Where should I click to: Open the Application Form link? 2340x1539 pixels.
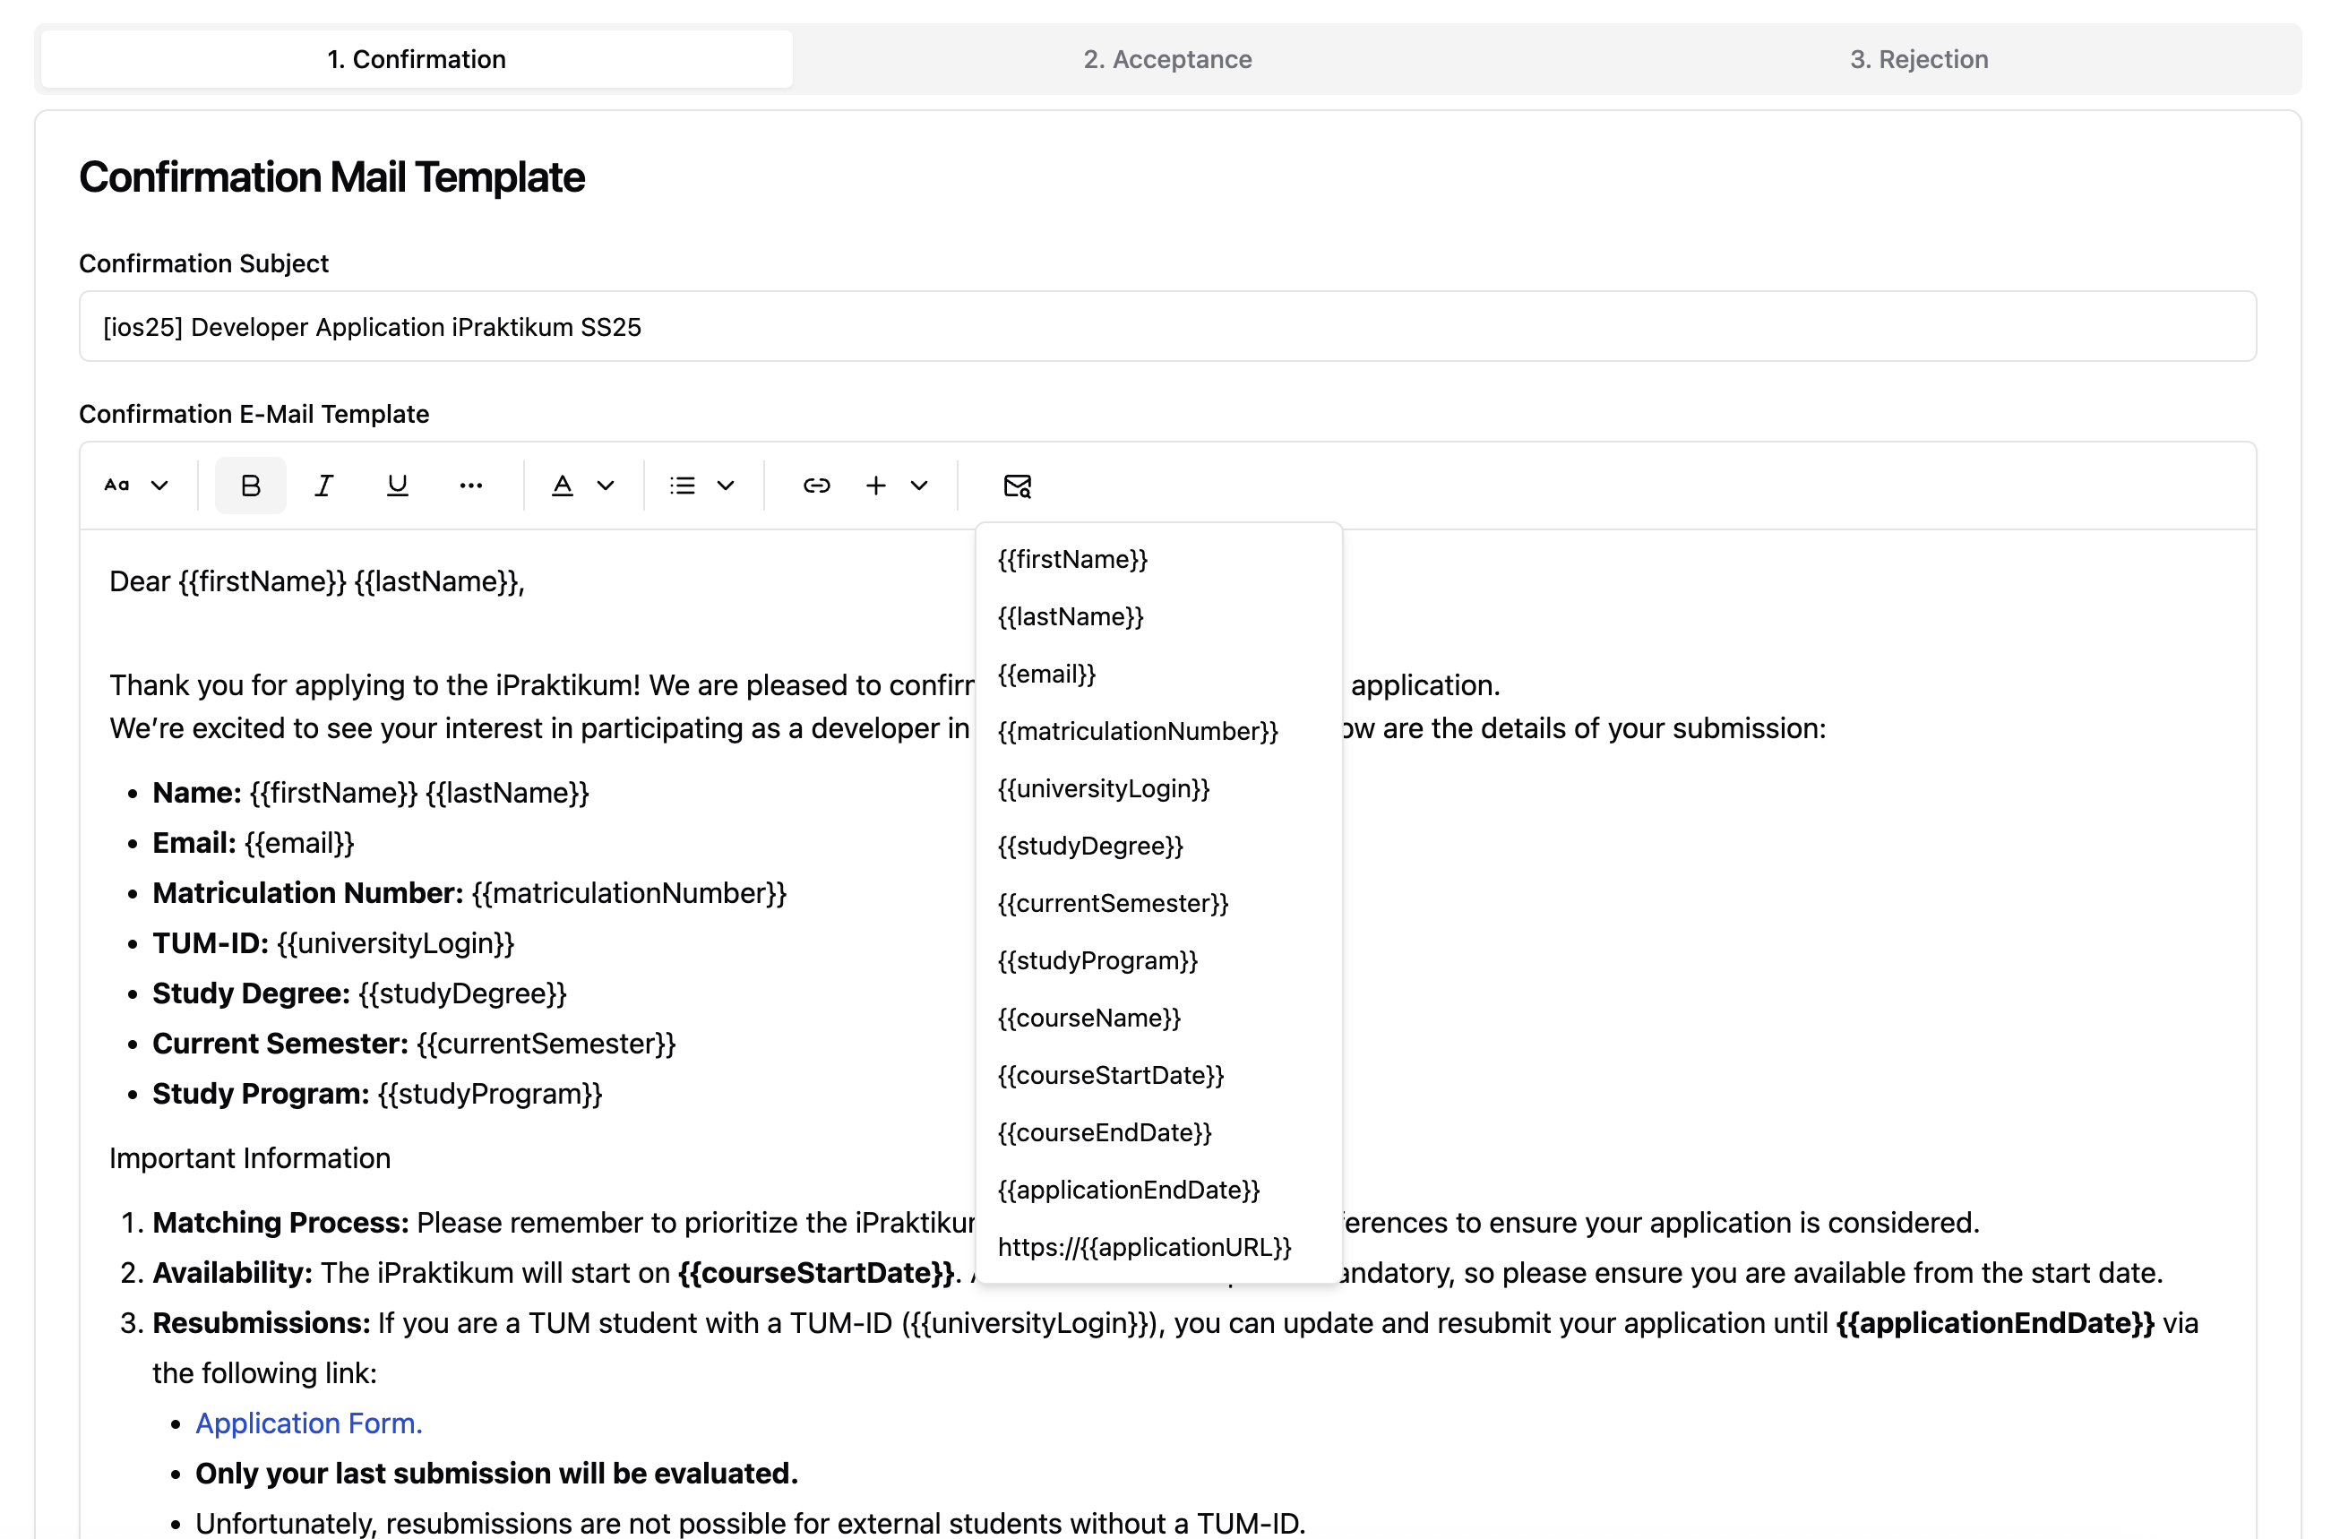click(x=309, y=1423)
